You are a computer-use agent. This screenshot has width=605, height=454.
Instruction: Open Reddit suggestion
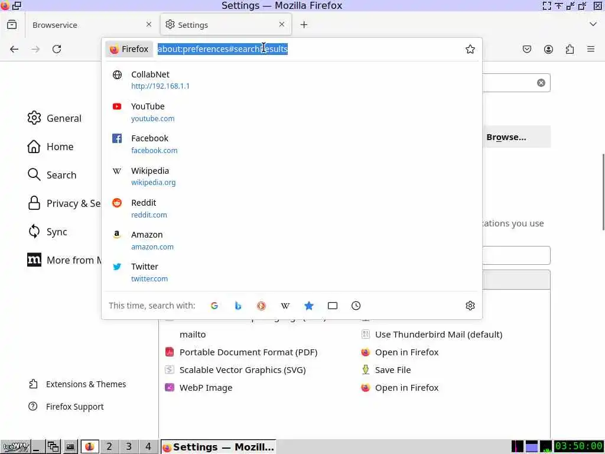coord(292,209)
